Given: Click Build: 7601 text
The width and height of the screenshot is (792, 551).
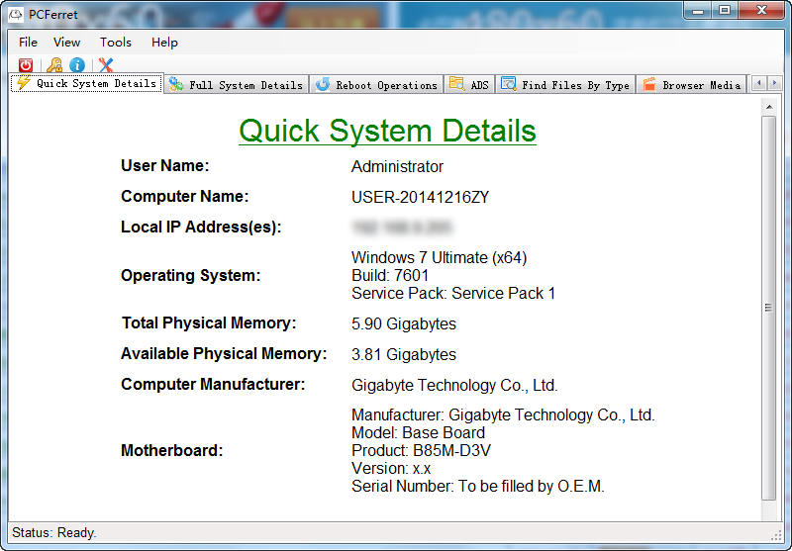Looking at the screenshot, I should click(390, 275).
